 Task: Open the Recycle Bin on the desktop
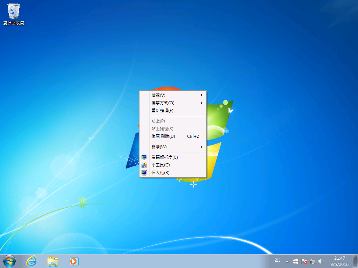point(13,11)
